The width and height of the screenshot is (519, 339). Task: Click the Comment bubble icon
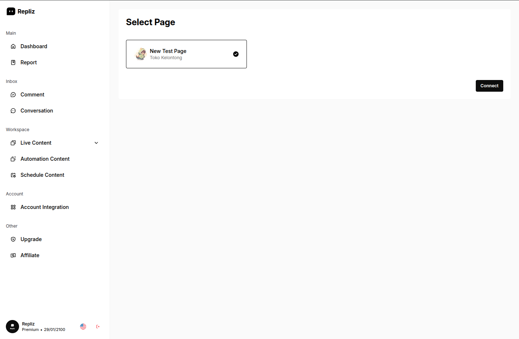click(13, 95)
